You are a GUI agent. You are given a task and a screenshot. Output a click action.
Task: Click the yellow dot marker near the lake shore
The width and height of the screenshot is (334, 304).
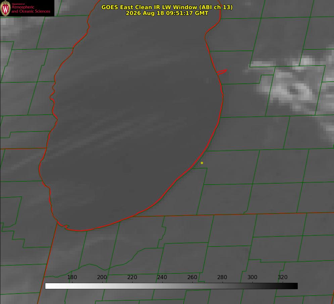coord(202,163)
